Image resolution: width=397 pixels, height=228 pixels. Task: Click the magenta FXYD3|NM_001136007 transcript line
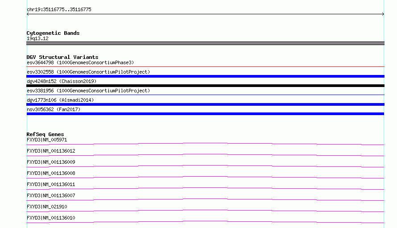(x=205, y=199)
